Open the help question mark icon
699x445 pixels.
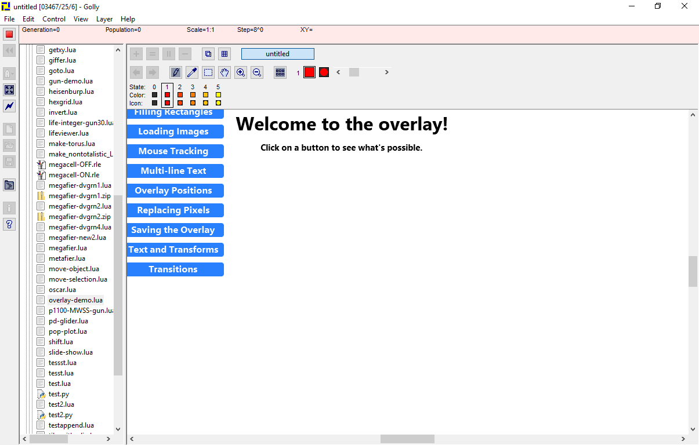(x=9, y=224)
